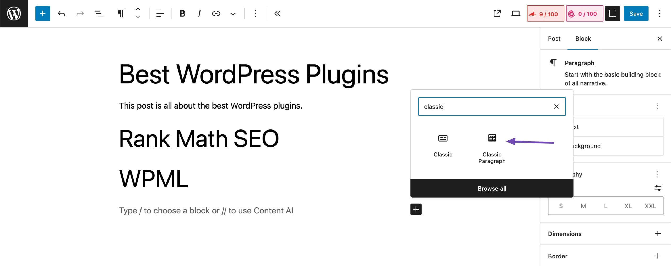Open the editor Options menu

[x=660, y=14]
